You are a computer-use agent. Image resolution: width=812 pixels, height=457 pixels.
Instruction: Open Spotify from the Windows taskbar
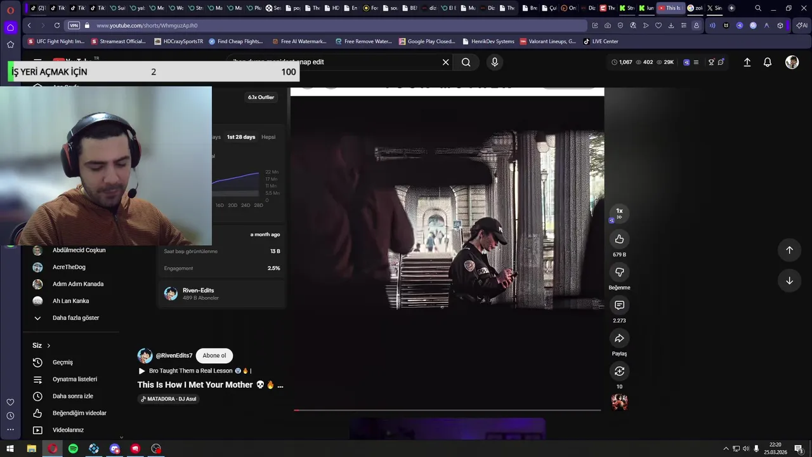click(x=73, y=449)
